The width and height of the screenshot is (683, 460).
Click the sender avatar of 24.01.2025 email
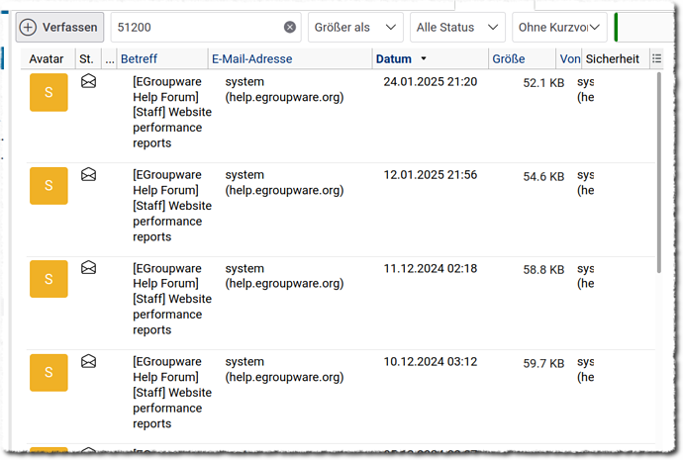click(x=49, y=92)
